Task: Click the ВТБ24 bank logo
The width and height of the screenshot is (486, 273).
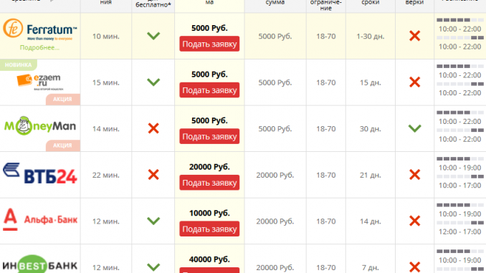Action: 40,174
